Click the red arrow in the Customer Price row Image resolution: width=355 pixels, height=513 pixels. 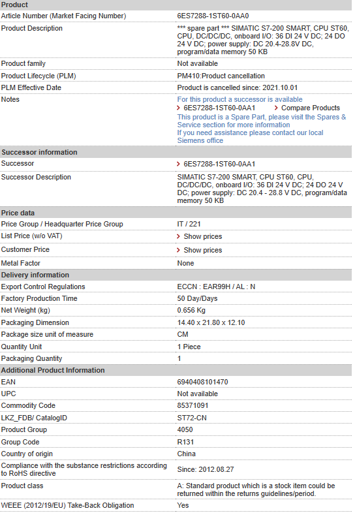click(x=178, y=250)
